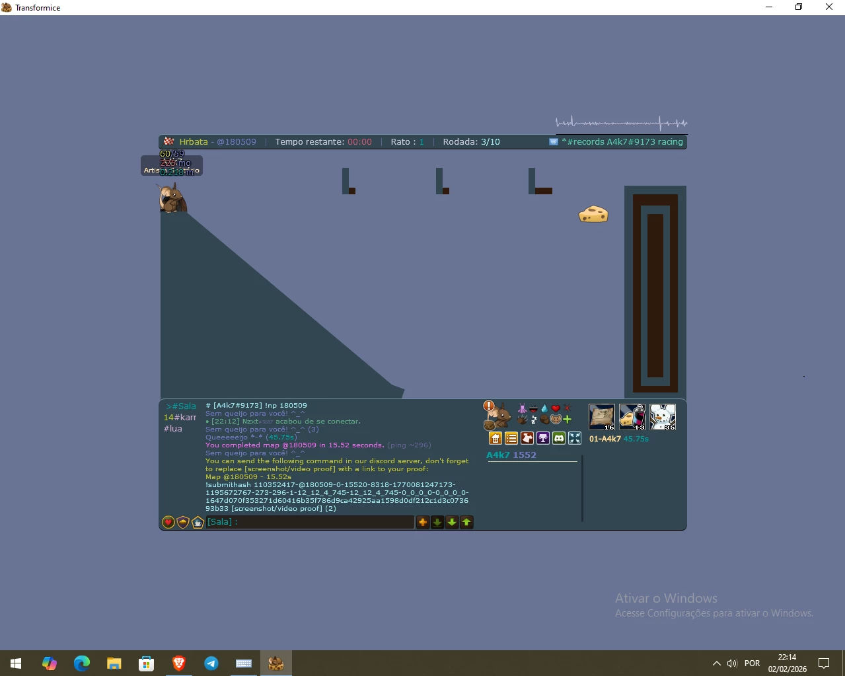Show hidden system tray icons
The image size is (845, 676).
click(x=717, y=663)
